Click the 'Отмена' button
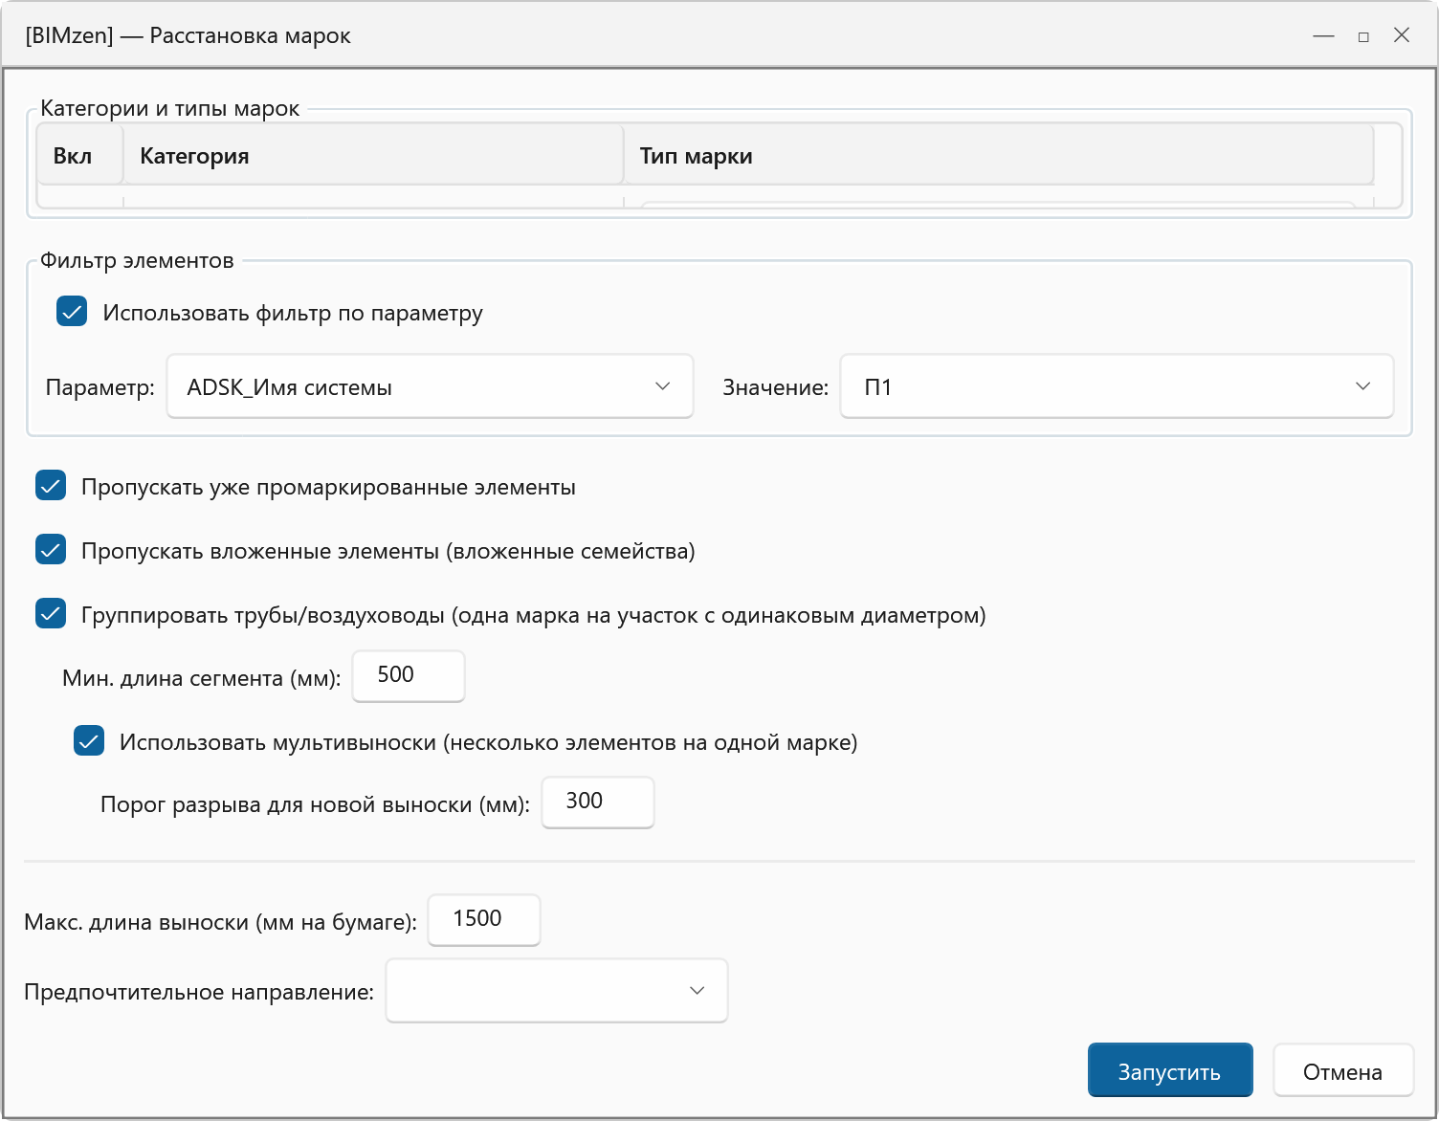Viewport: 1439px width, 1121px height. 1343,1070
